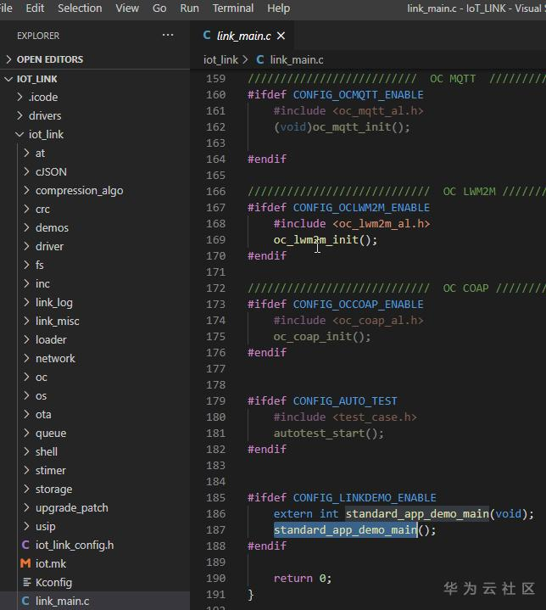The width and height of the screenshot is (546, 610).
Task: Open the Run menu
Action: coord(189,8)
